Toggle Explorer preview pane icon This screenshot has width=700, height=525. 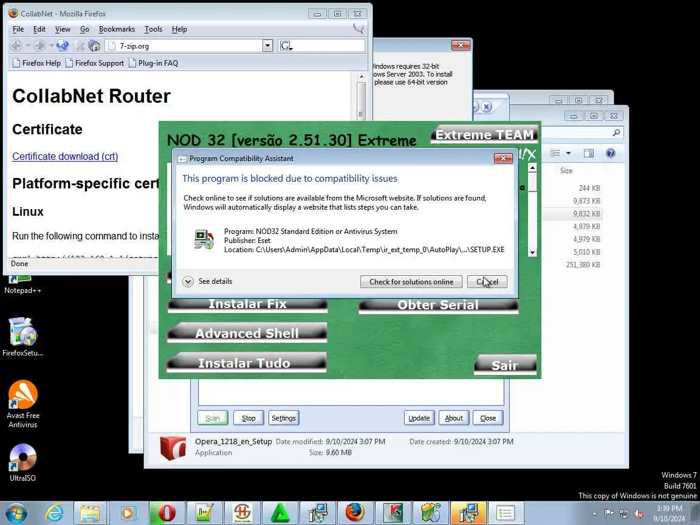(x=588, y=153)
